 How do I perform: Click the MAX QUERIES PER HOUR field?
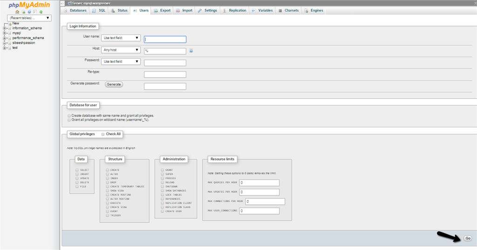tap(259, 183)
